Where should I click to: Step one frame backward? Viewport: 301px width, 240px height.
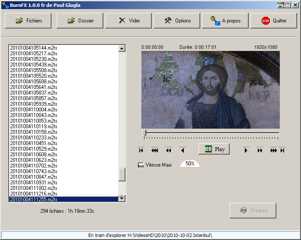click(183, 150)
